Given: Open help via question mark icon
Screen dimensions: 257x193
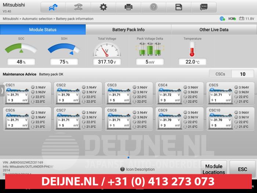Looking at the screenshot, I should pos(153,7).
